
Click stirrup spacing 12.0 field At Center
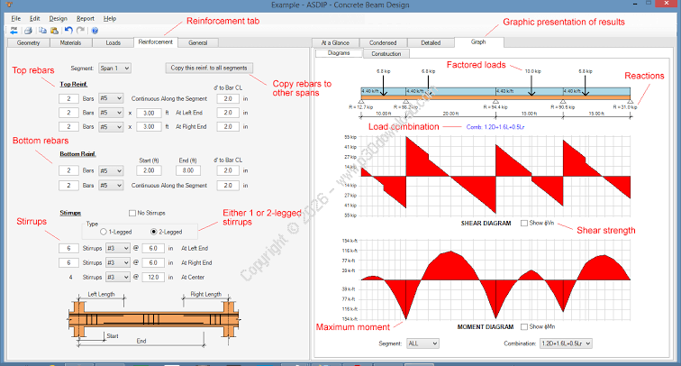(x=153, y=278)
